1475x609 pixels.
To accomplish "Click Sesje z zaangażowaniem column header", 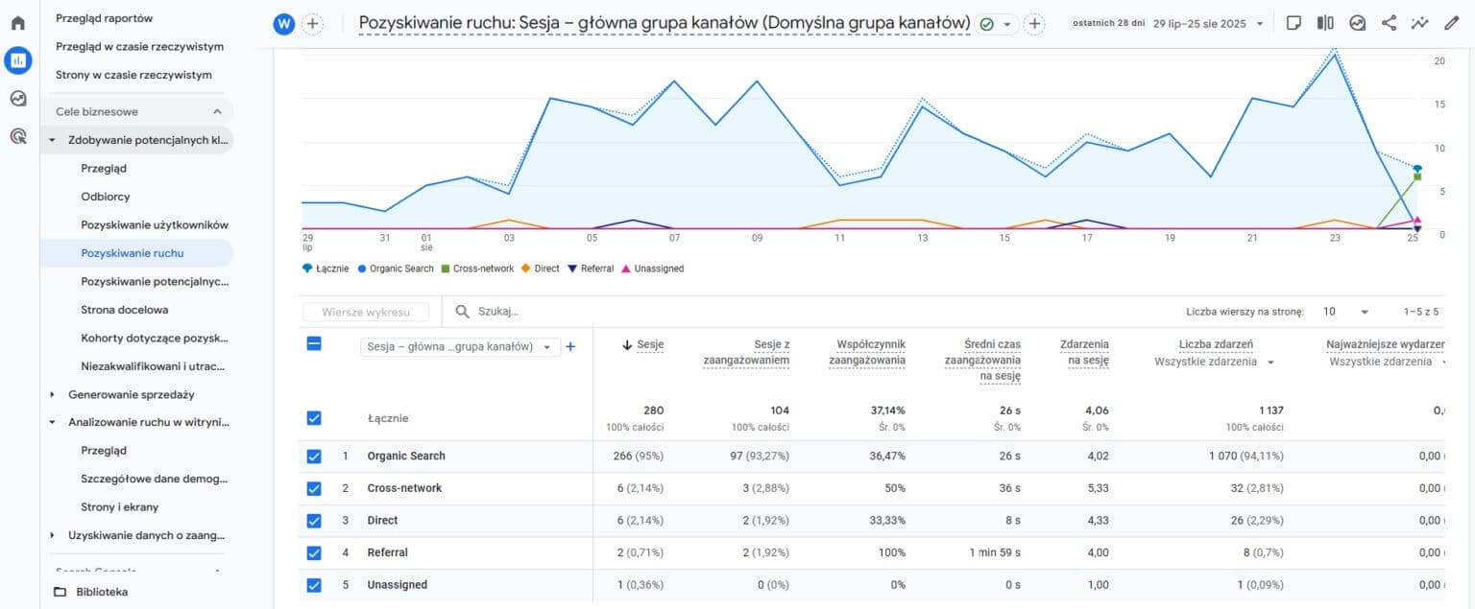I will click(x=746, y=352).
